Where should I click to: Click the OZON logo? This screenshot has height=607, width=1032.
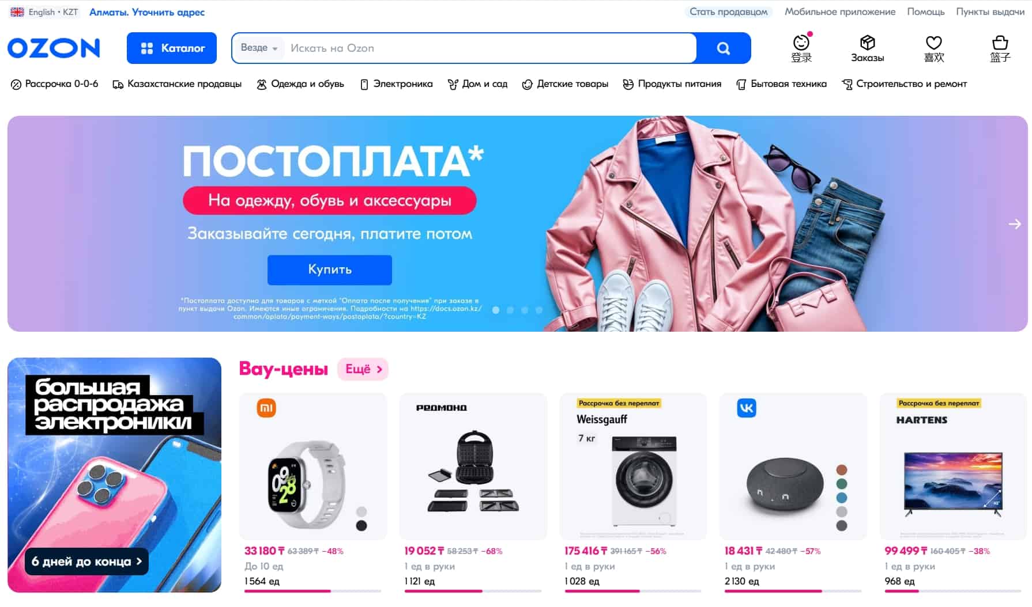(54, 48)
